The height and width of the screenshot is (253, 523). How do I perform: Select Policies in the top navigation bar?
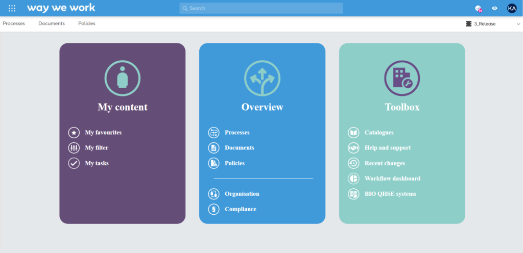click(87, 23)
